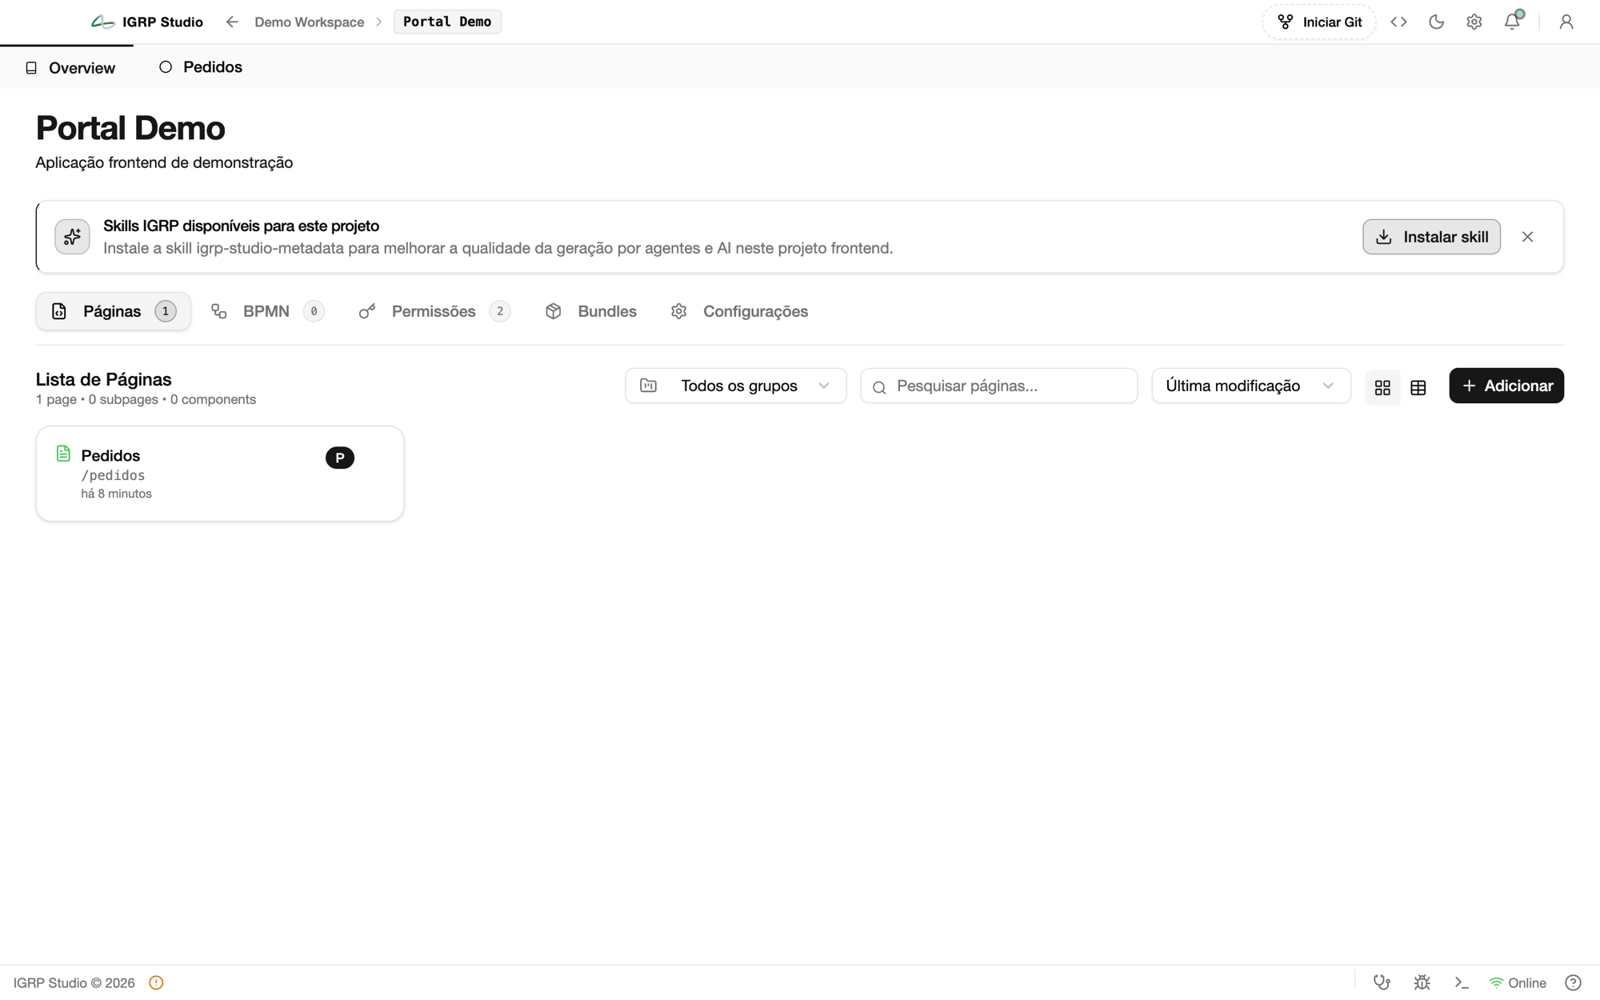
Task: Click the Iniciar Git button
Action: (1319, 22)
